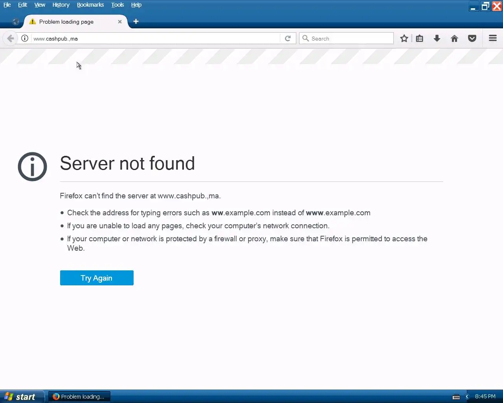
Task: Open the Tools menu
Action: pyautogui.click(x=117, y=5)
